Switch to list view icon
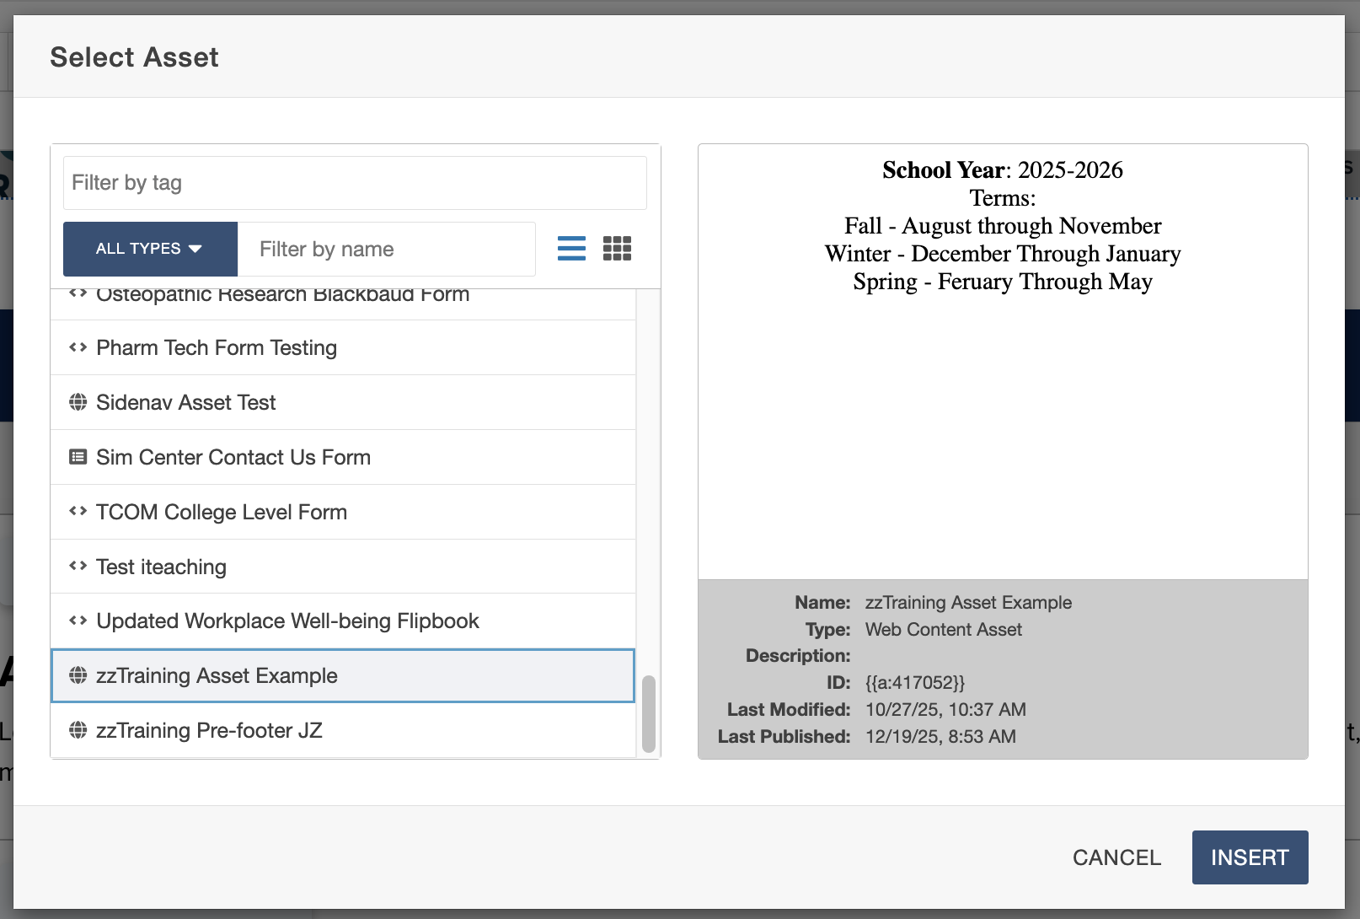 571,249
